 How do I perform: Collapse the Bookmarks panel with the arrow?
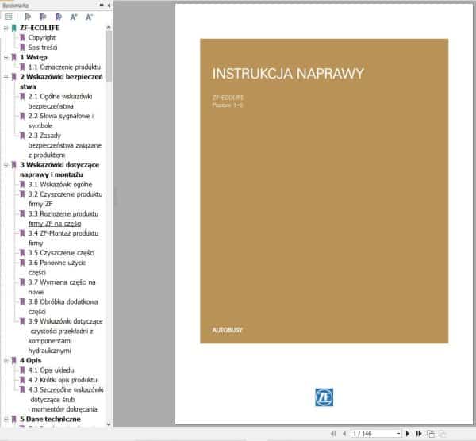point(108,6)
